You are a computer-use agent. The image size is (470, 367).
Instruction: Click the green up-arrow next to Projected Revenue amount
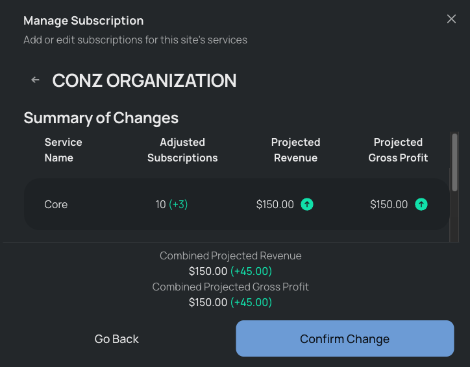[307, 204]
